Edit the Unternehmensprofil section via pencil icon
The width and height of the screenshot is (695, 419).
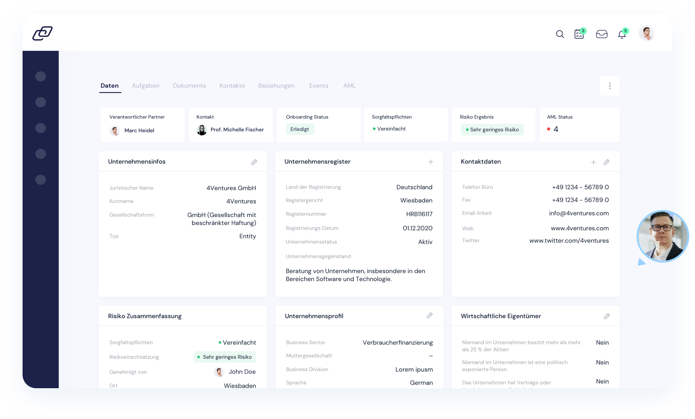tap(430, 315)
